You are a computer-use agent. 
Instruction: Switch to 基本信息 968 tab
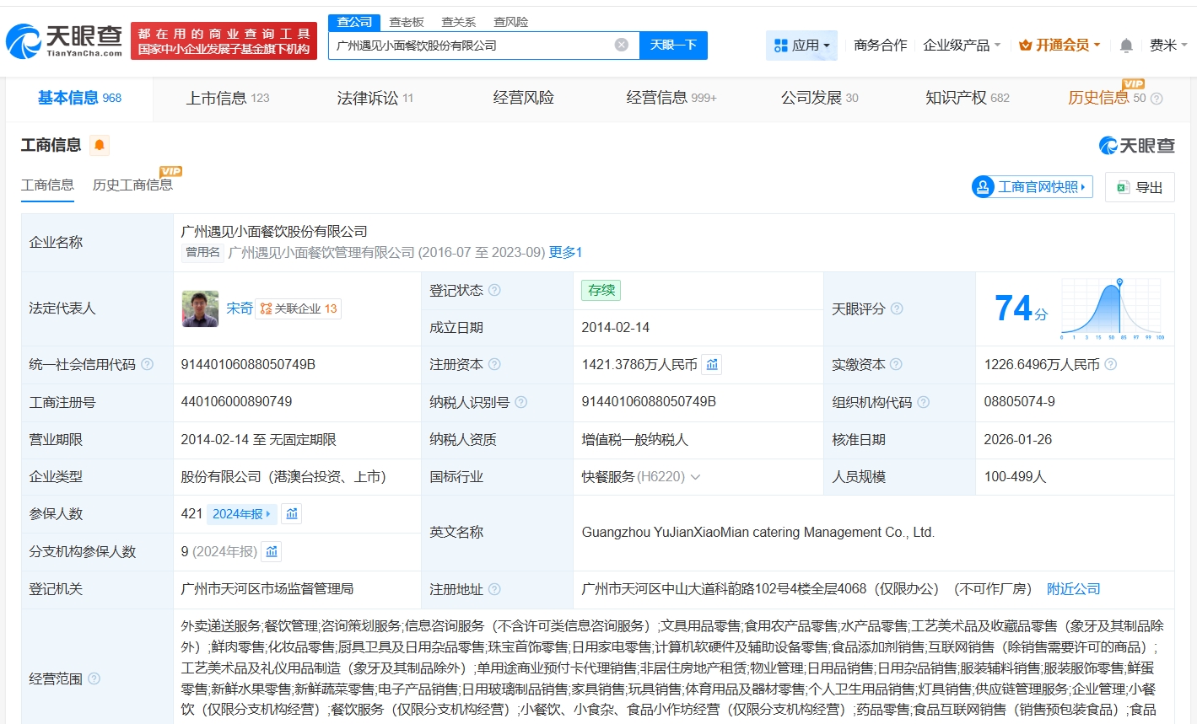(79, 98)
